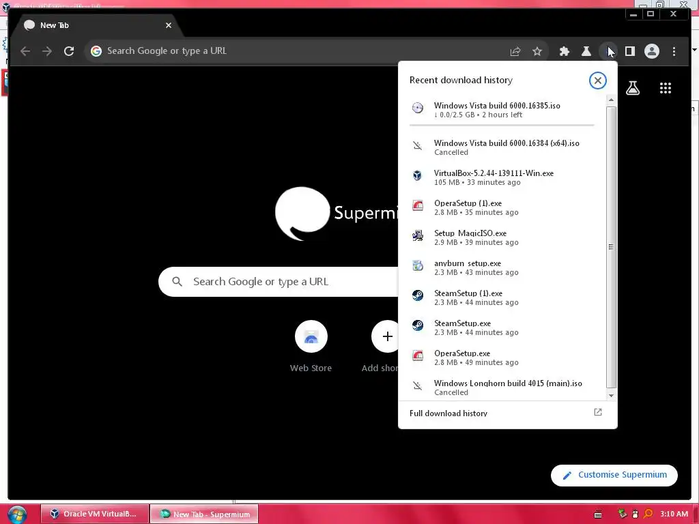Open anyburn_setup.exe from downloads
Screen dimensions: 699x524
click(502, 267)
